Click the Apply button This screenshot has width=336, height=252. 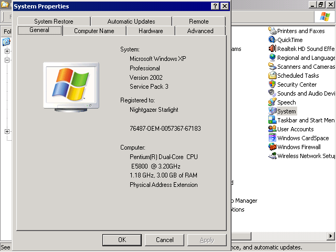(x=207, y=240)
